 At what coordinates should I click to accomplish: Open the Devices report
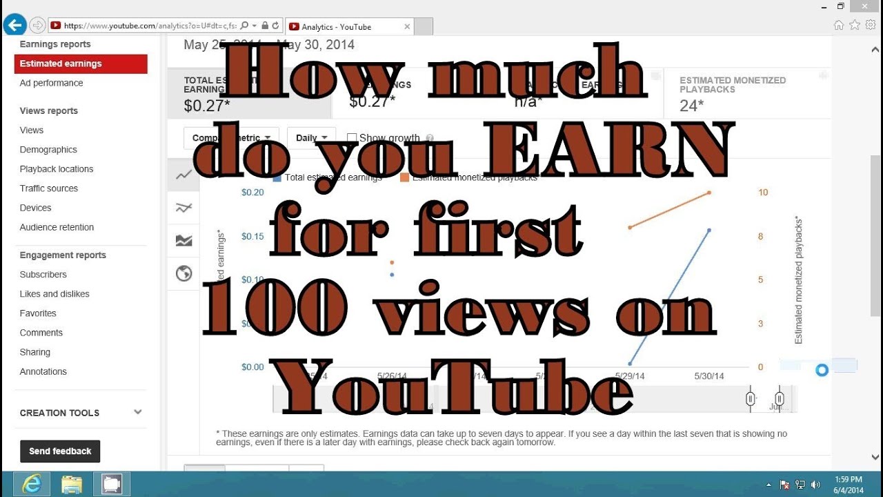tap(36, 207)
